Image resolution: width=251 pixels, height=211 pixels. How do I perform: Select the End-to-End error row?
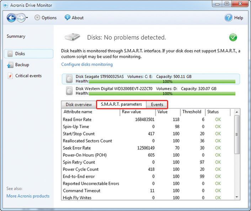(148, 176)
